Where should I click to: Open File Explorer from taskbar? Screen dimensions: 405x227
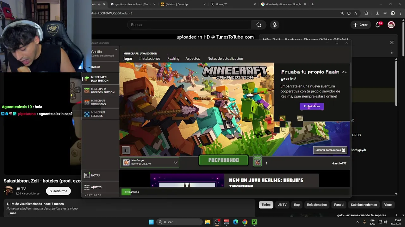pyautogui.click(x=208, y=222)
